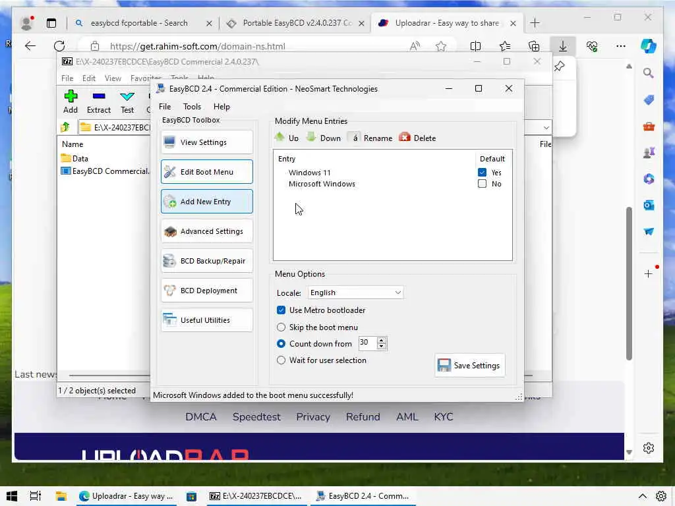The width and height of the screenshot is (675, 506).
Task: Select the Windows 11 boot entry
Action: pyautogui.click(x=310, y=173)
